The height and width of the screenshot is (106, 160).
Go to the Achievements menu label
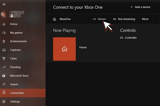(x=18, y=41)
